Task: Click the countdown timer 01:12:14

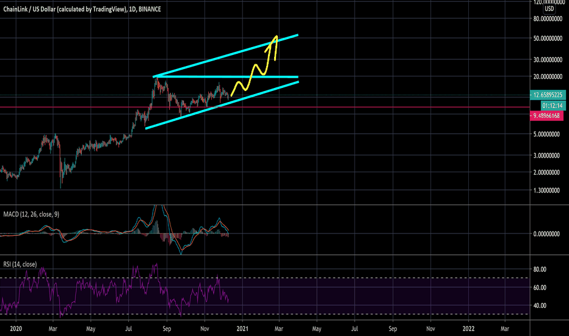Action: (553, 106)
